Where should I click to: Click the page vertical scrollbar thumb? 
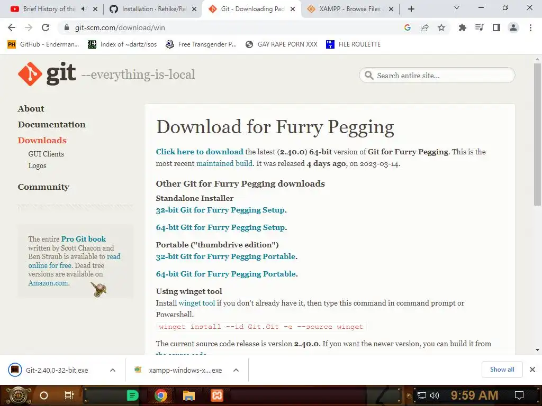[537, 135]
